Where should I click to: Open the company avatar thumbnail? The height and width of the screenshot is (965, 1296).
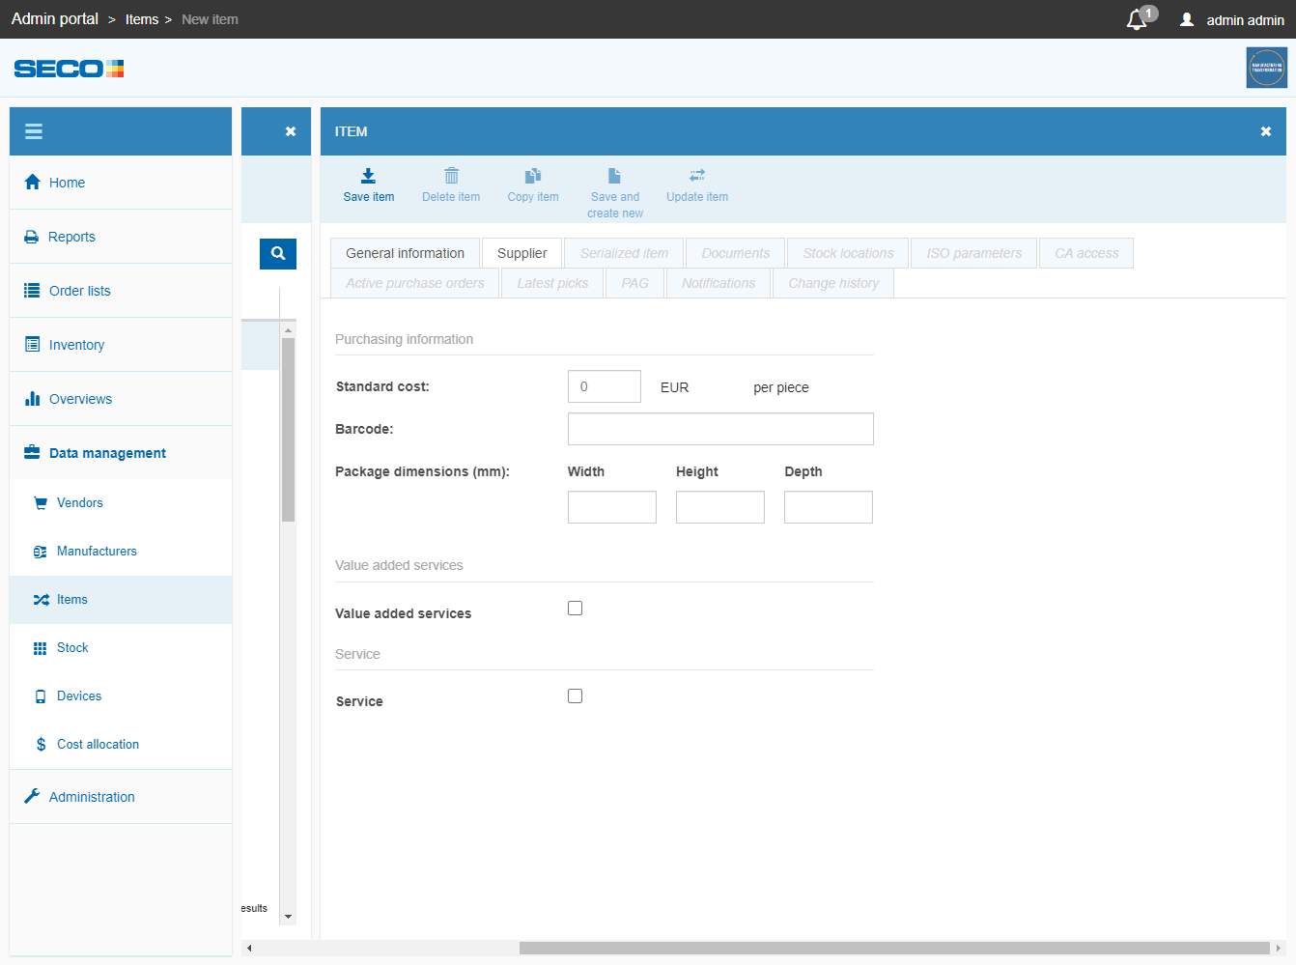tap(1266, 68)
